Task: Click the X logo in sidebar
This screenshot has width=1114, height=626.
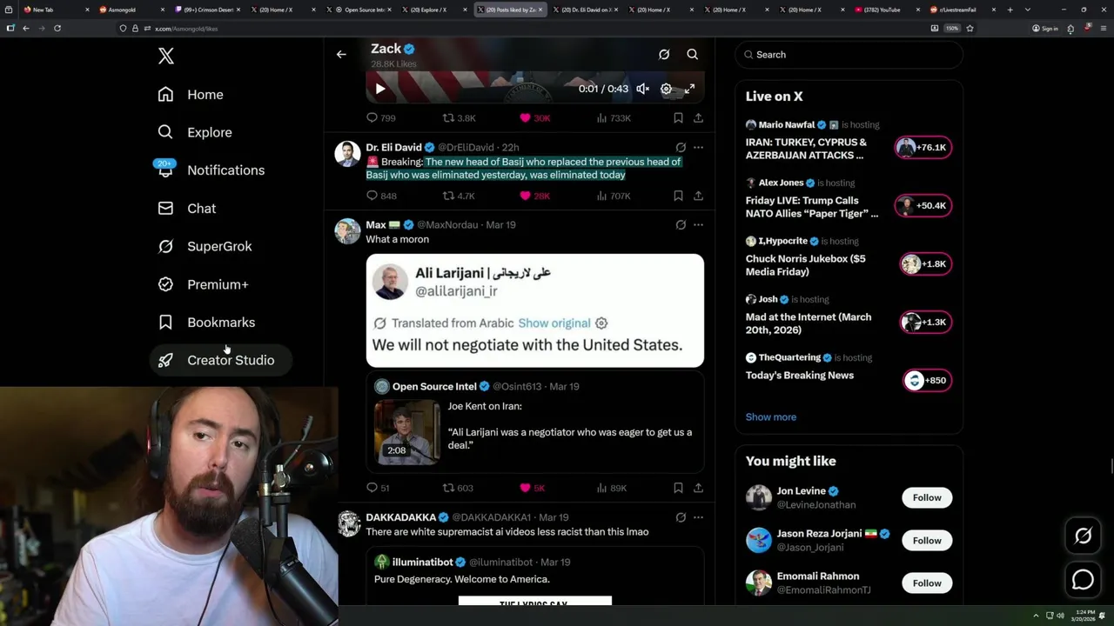Action: click(x=166, y=57)
